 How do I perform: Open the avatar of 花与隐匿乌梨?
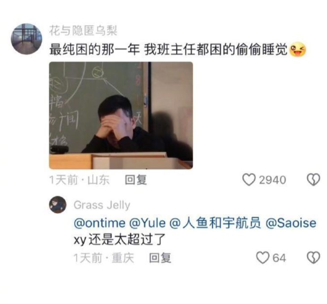(x=26, y=39)
